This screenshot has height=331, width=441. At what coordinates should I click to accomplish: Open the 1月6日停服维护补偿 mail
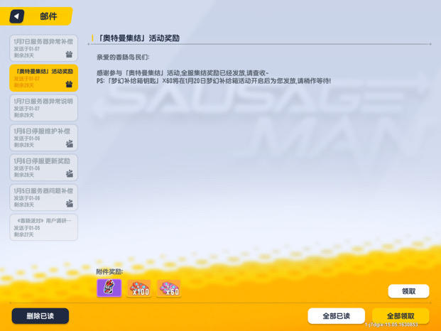point(43,138)
